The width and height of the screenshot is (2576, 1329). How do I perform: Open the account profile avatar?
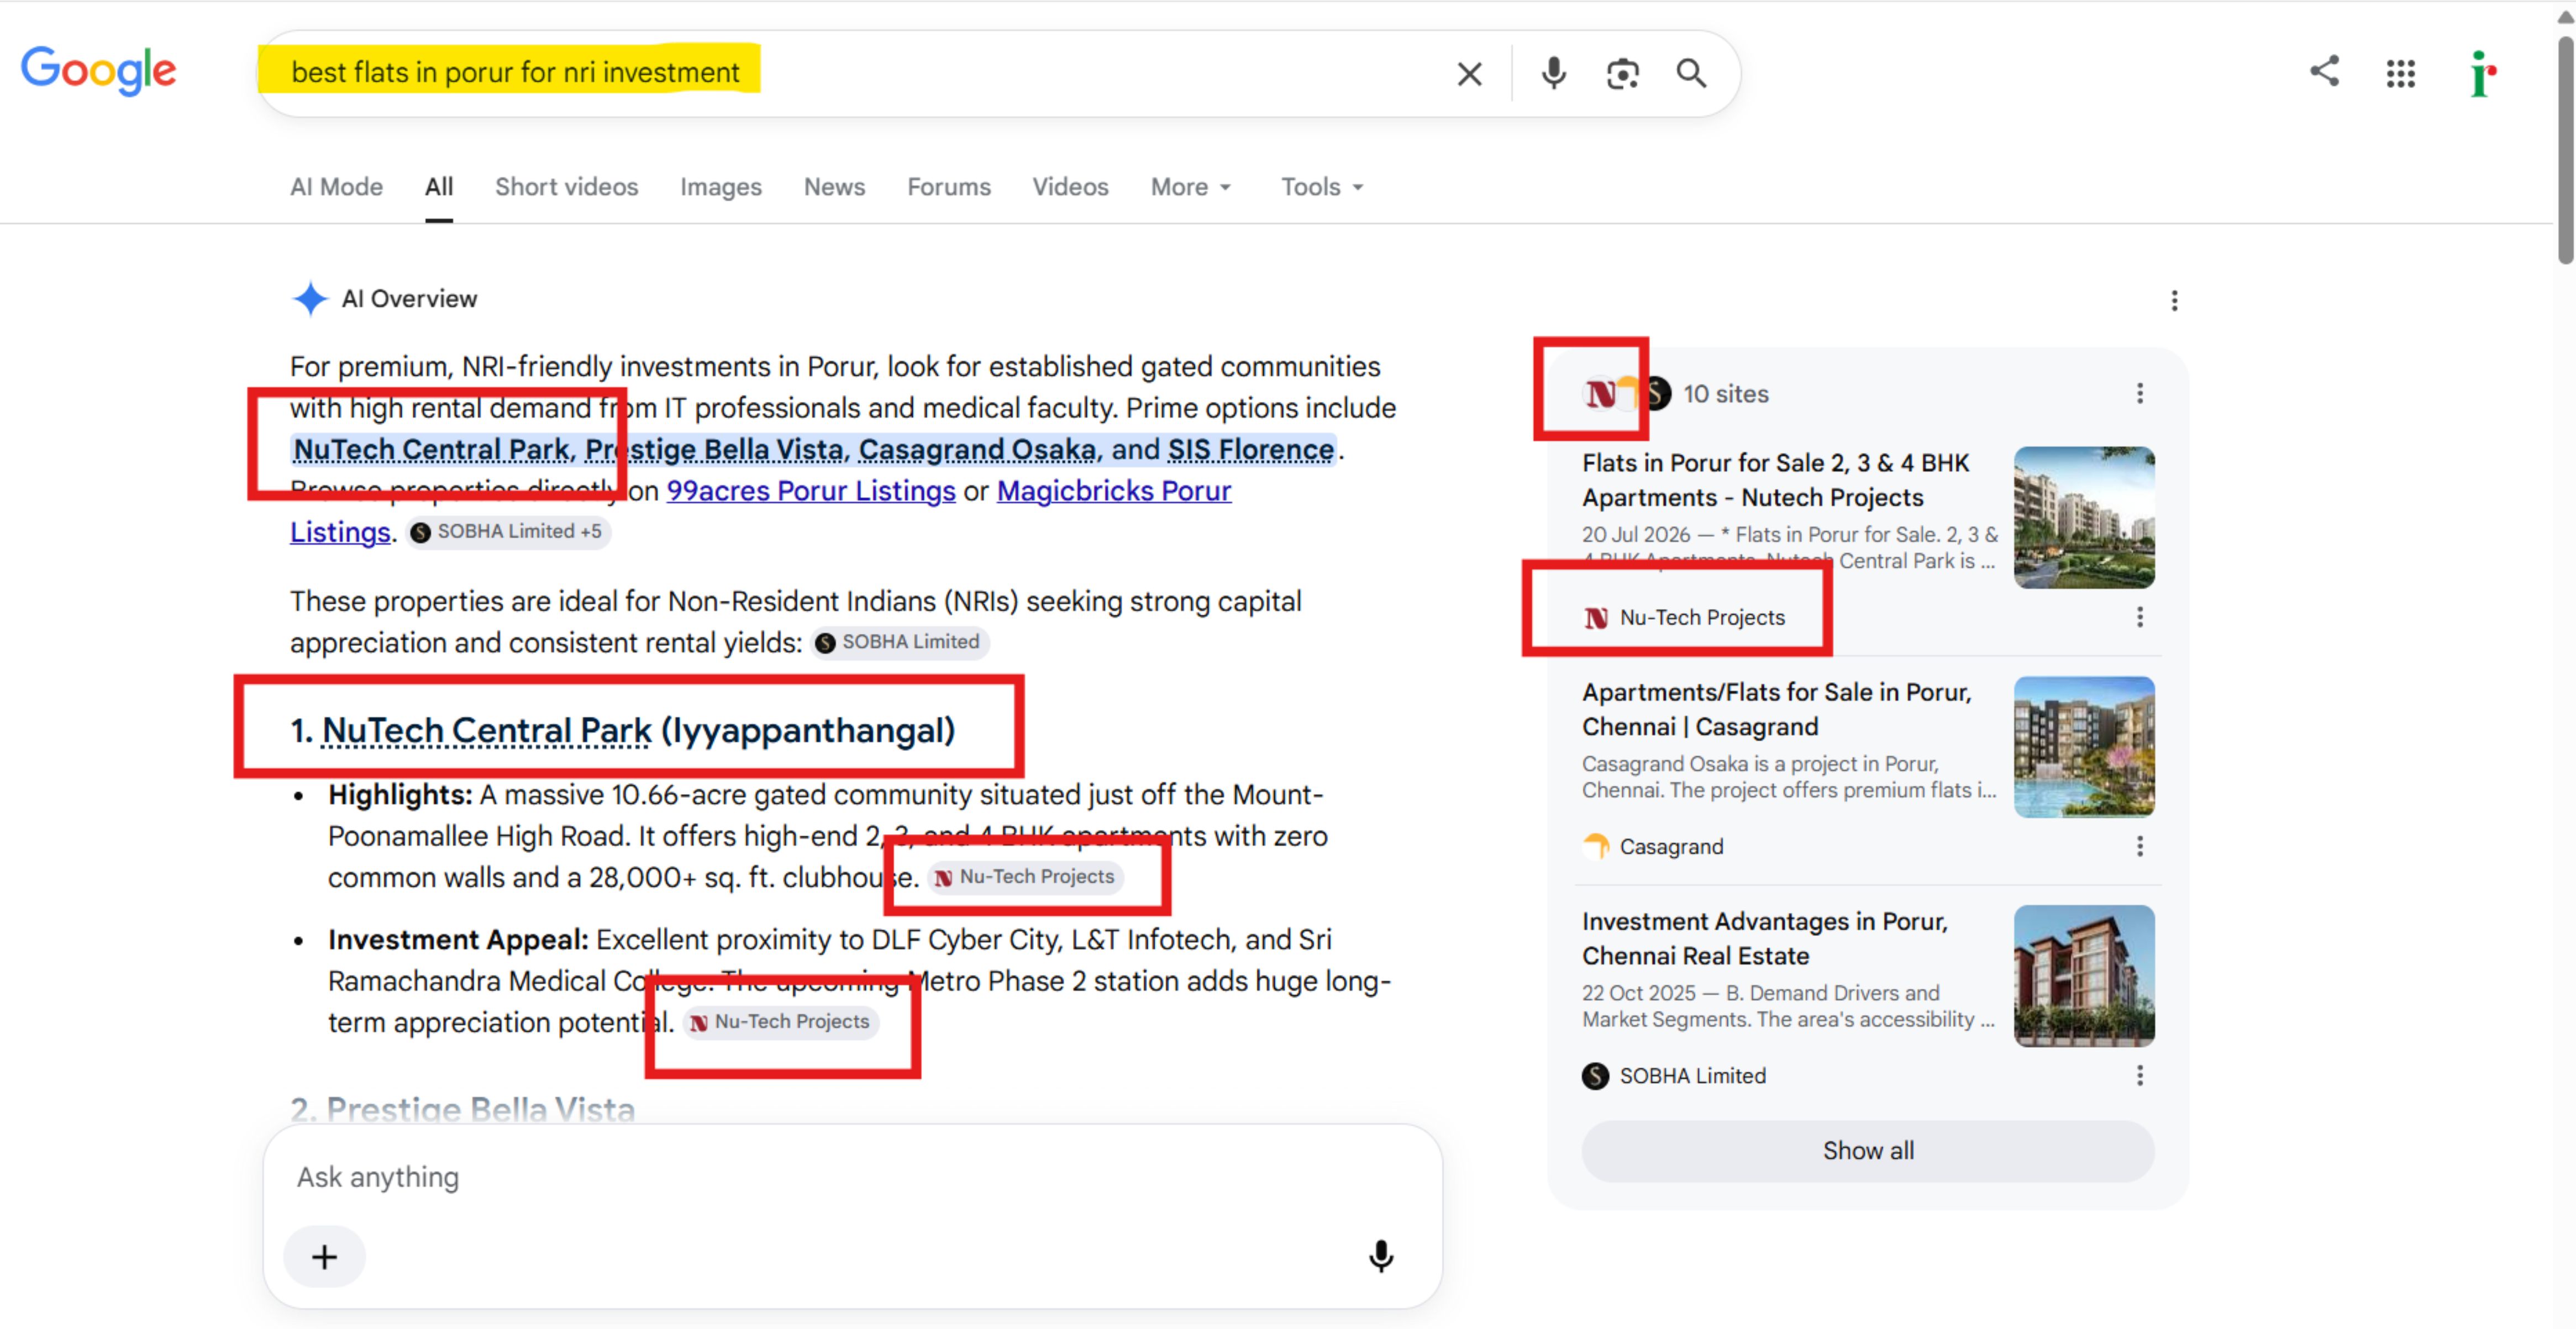coord(2482,74)
